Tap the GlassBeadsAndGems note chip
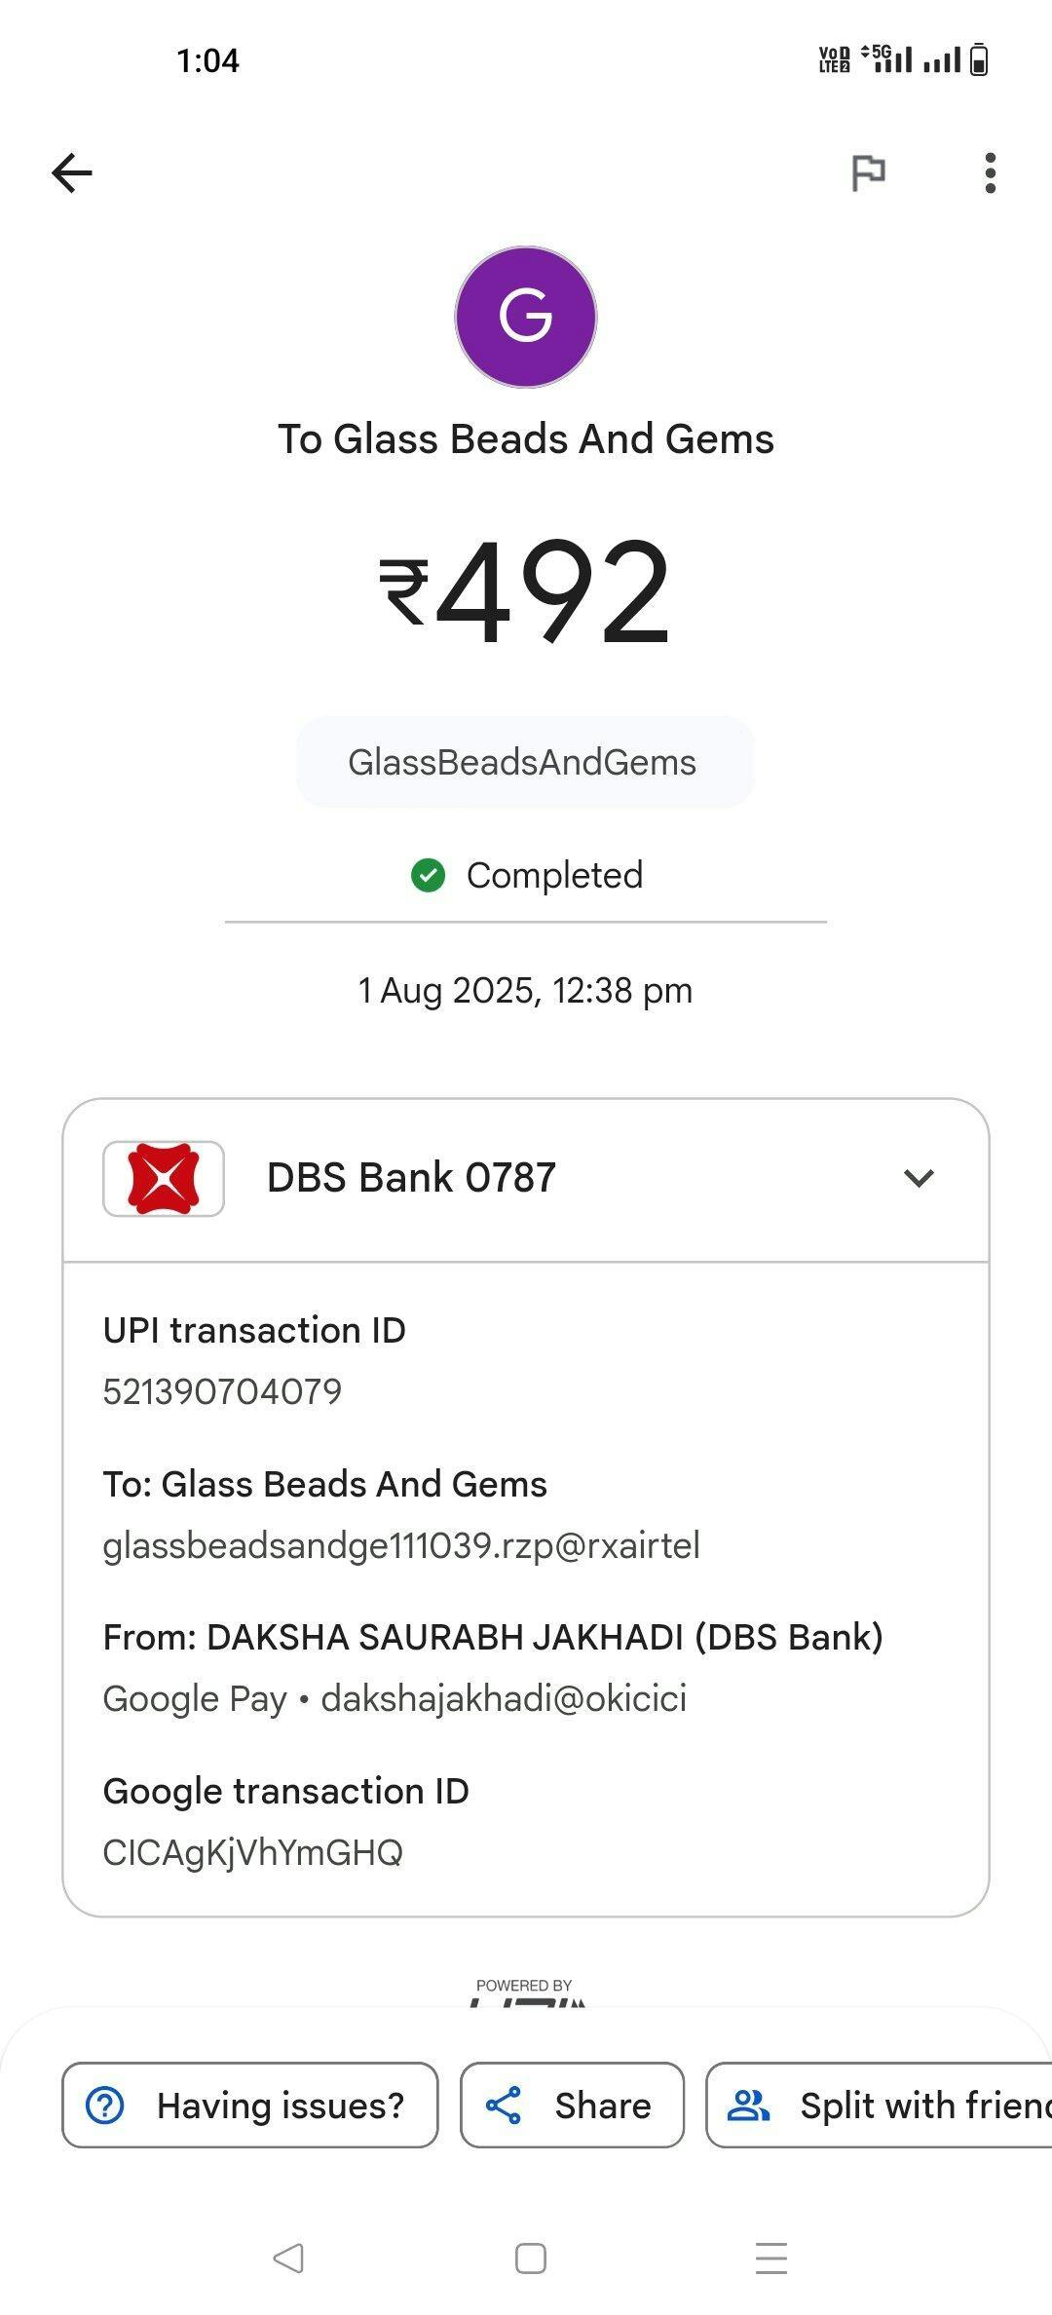 pos(524,762)
